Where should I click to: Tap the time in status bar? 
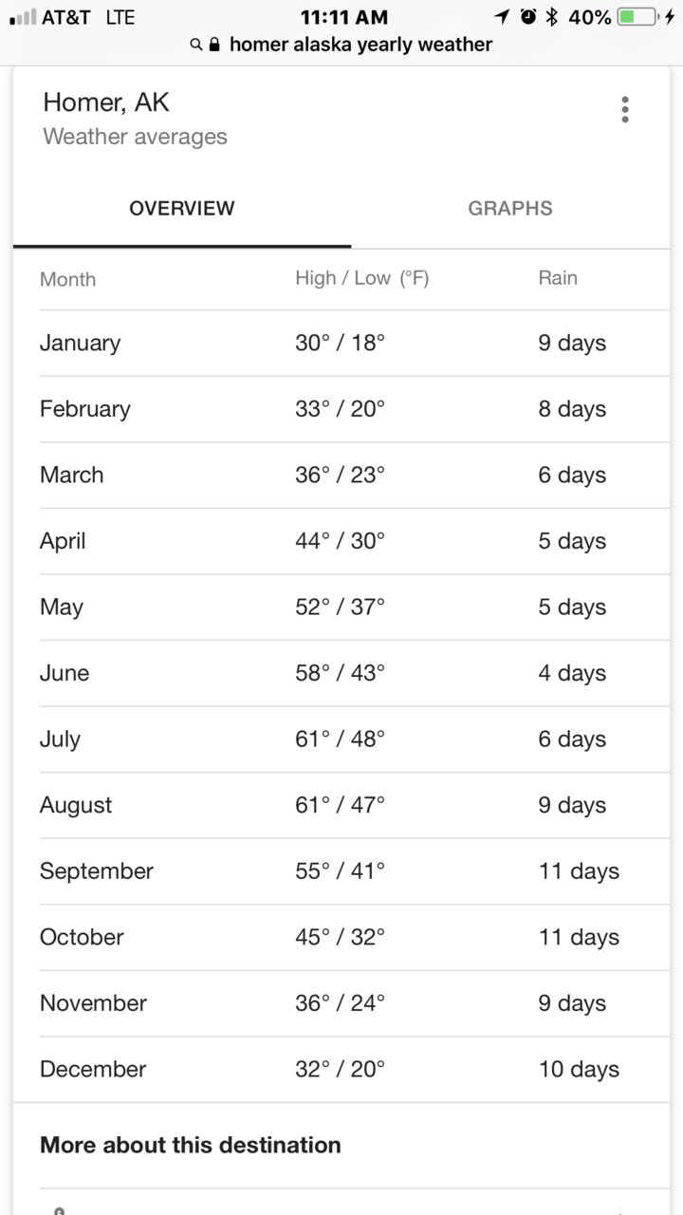pos(343,17)
